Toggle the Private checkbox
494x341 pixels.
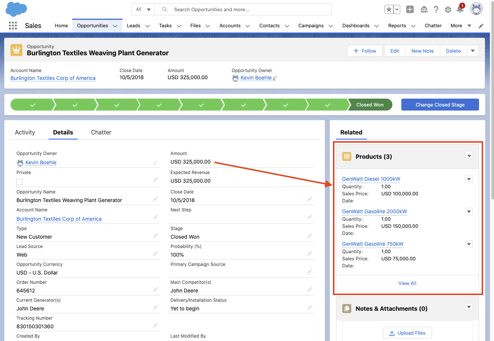point(19,182)
